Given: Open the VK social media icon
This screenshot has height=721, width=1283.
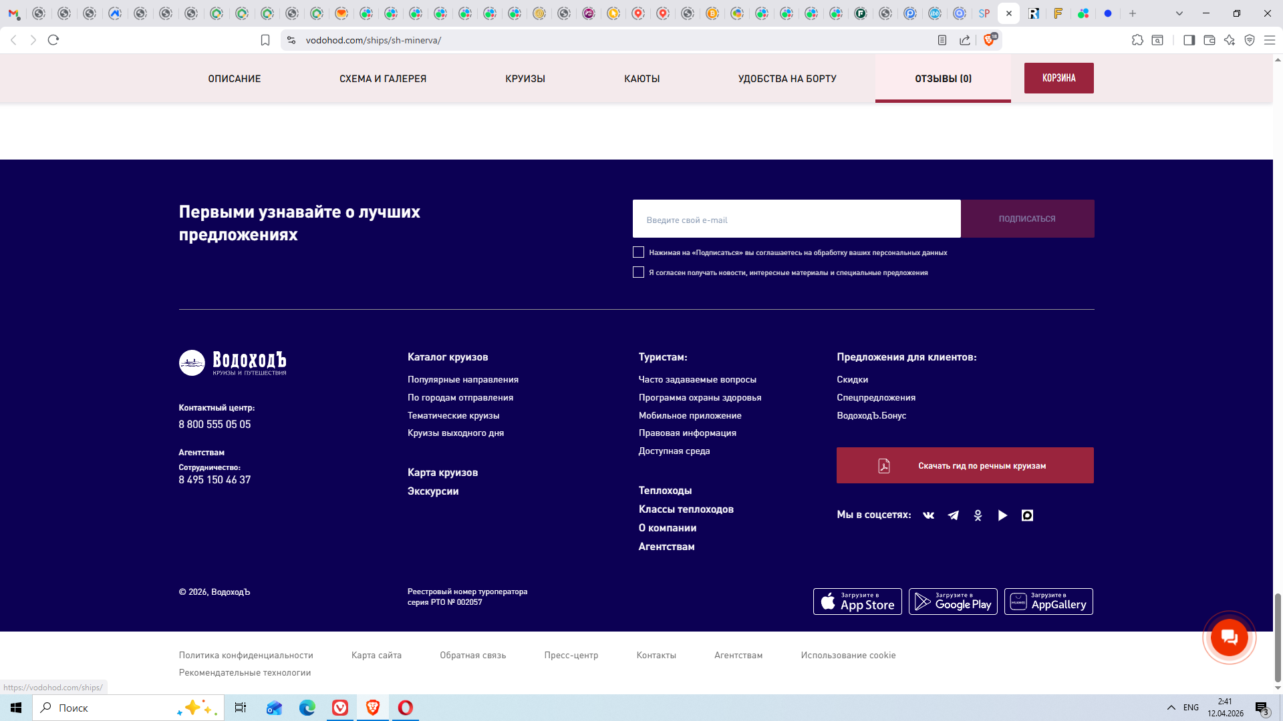Looking at the screenshot, I should (x=928, y=515).
